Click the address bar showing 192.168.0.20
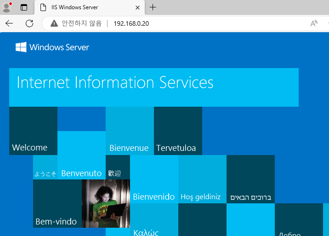Screen dimensions: 329x236 (131, 23)
